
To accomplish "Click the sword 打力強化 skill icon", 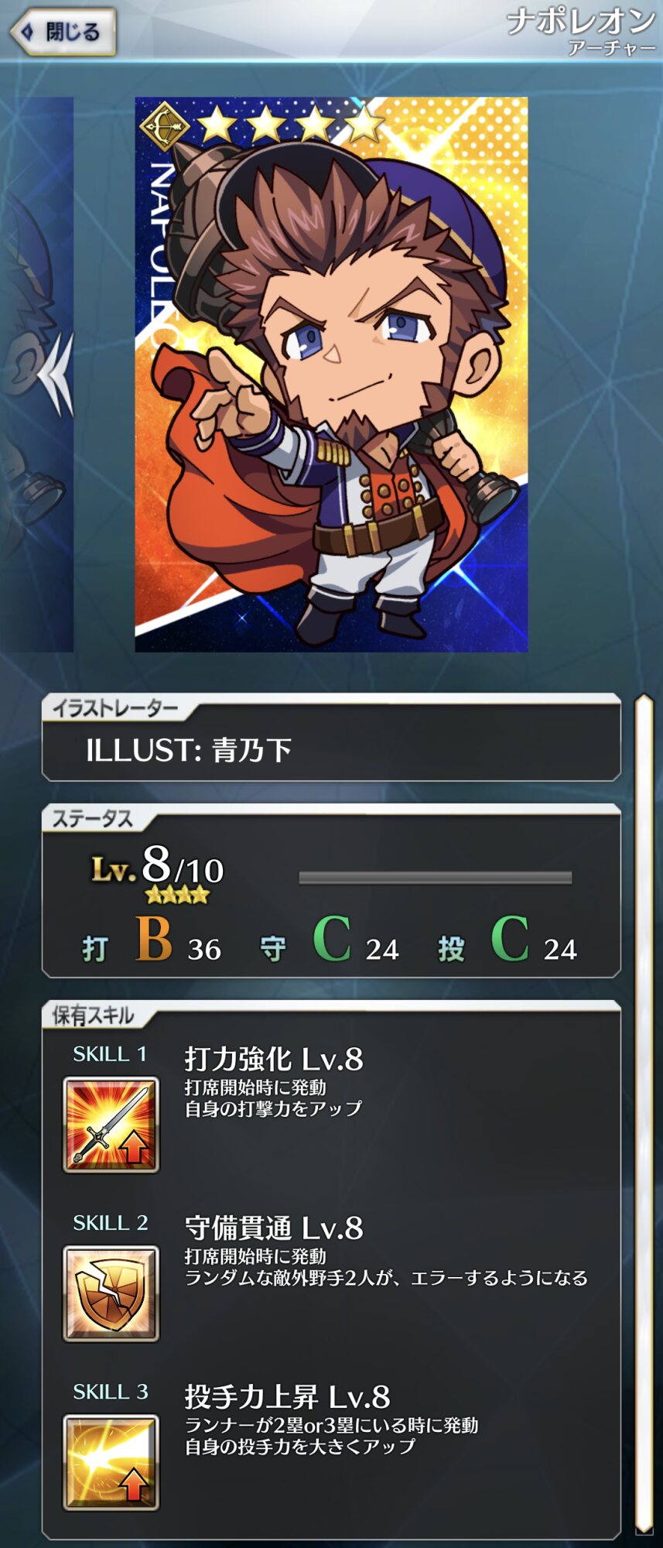I will point(111,1124).
